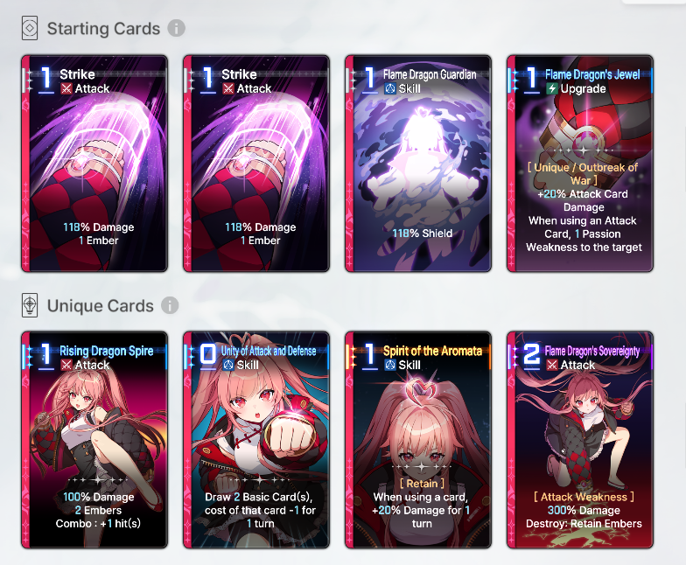This screenshot has width=686, height=565.
Task: Open the Flame Dragon's Jewel upgrade card
Action: [x=580, y=164]
